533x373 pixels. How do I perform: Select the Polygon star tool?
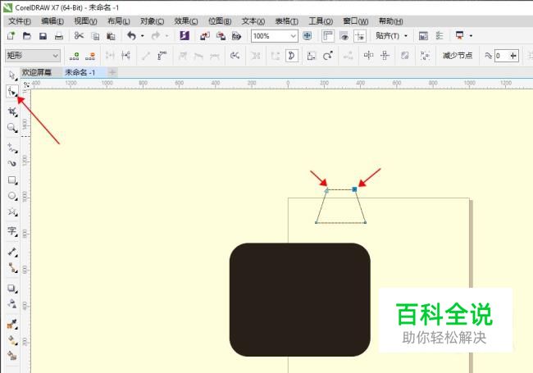(x=12, y=212)
